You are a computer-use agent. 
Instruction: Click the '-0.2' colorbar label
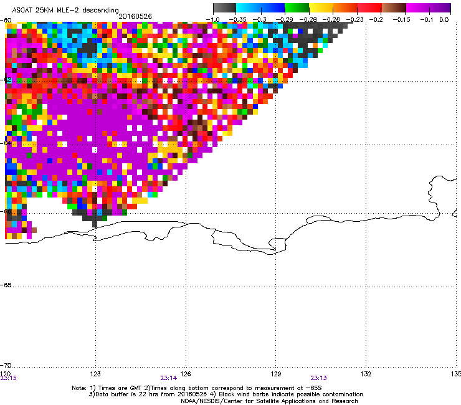pos(376,20)
